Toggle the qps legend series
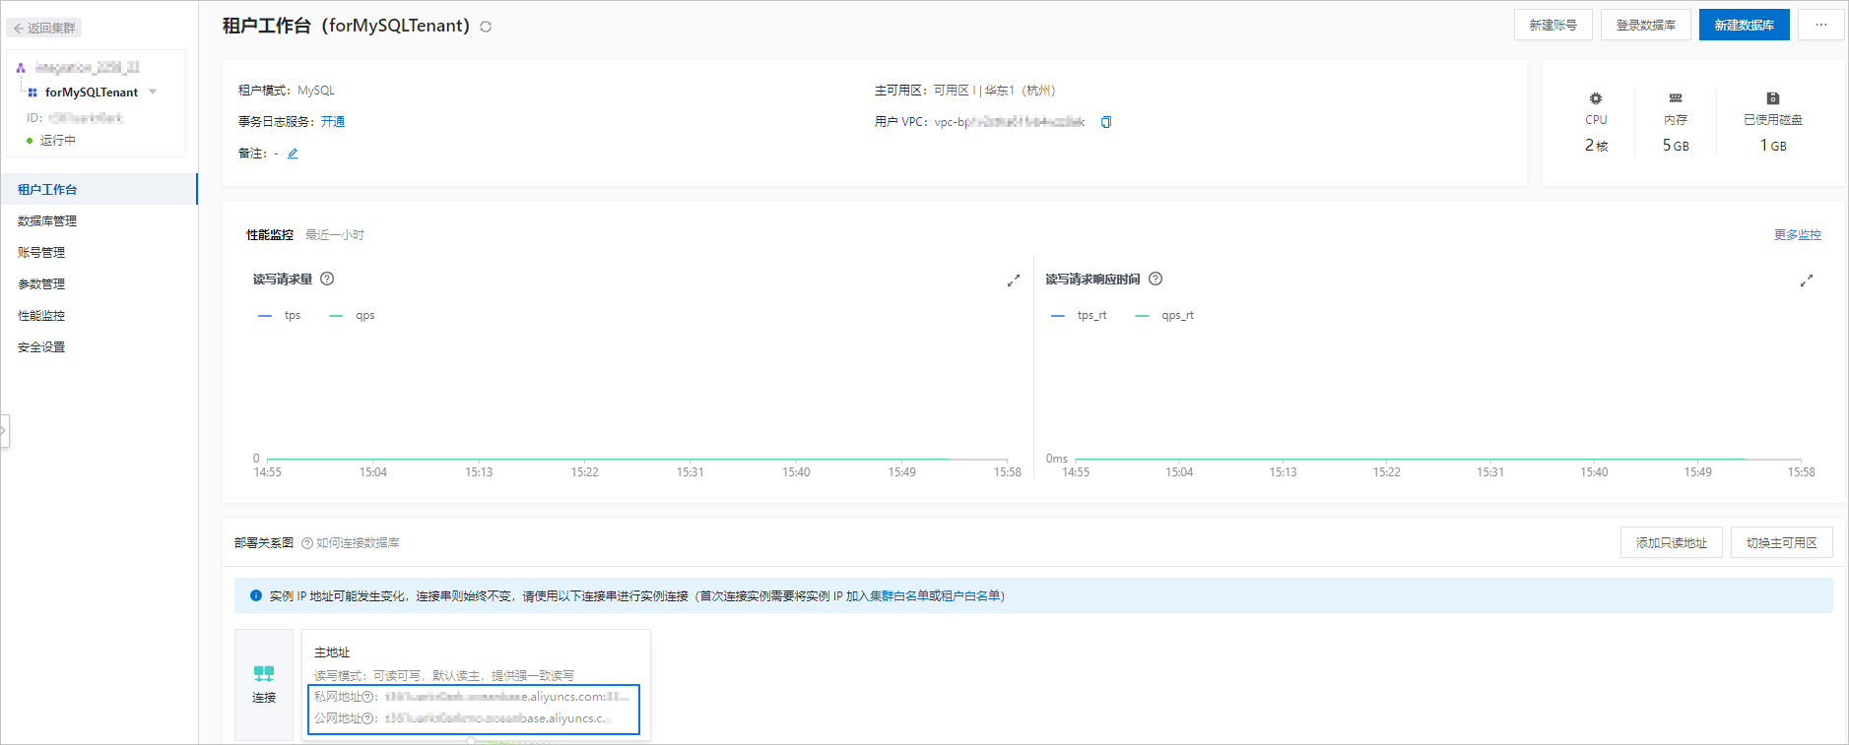1849x745 pixels. (x=352, y=316)
